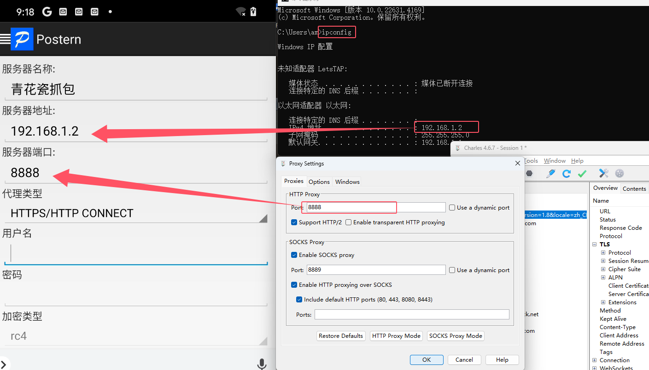Click the Charles app icon in its title bar
Screen dimensions: 649x370
[458, 148]
